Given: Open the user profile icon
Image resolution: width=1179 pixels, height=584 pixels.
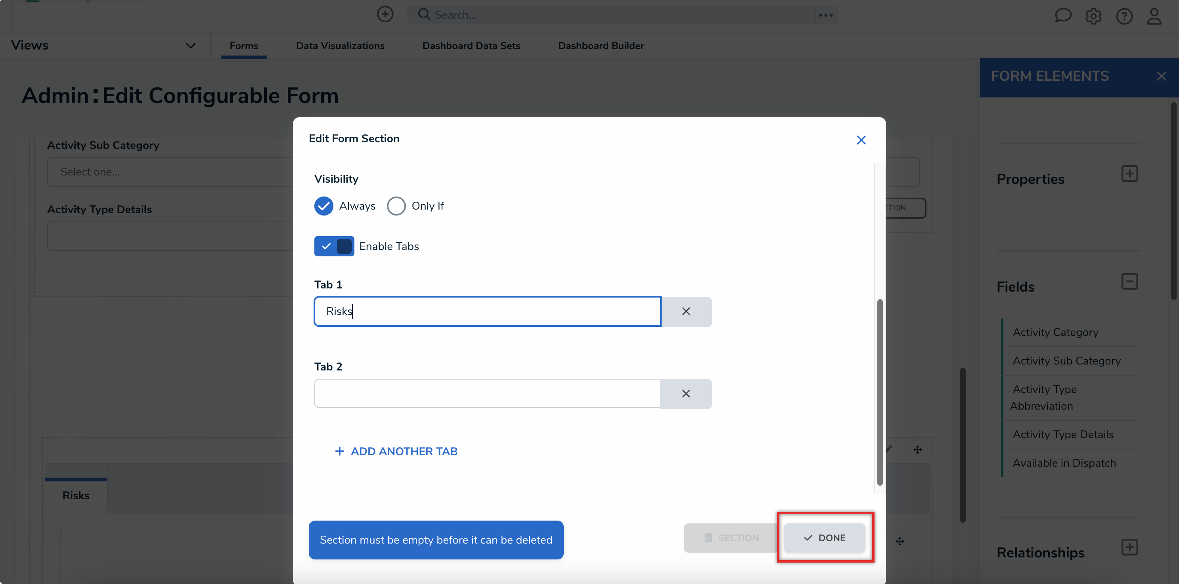Looking at the screenshot, I should [1154, 17].
